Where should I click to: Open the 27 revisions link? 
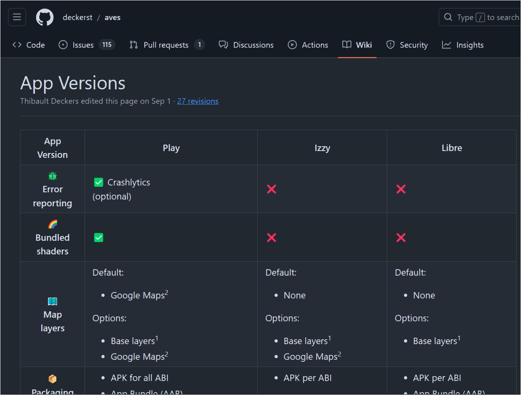coord(198,101)
